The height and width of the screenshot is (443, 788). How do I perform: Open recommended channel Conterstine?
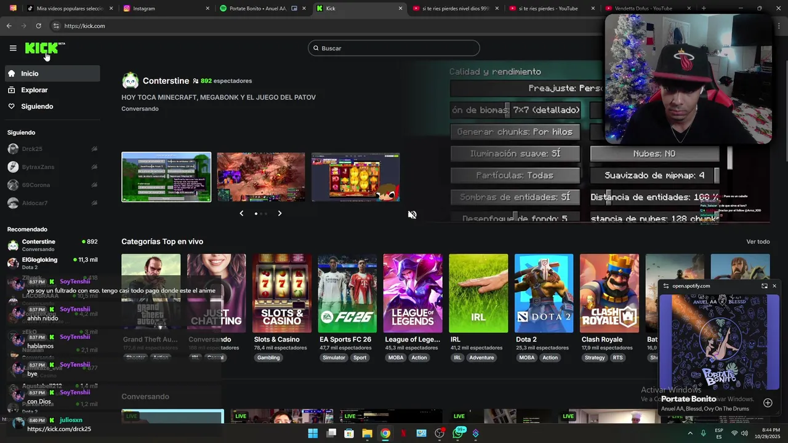tap(52, 245)
